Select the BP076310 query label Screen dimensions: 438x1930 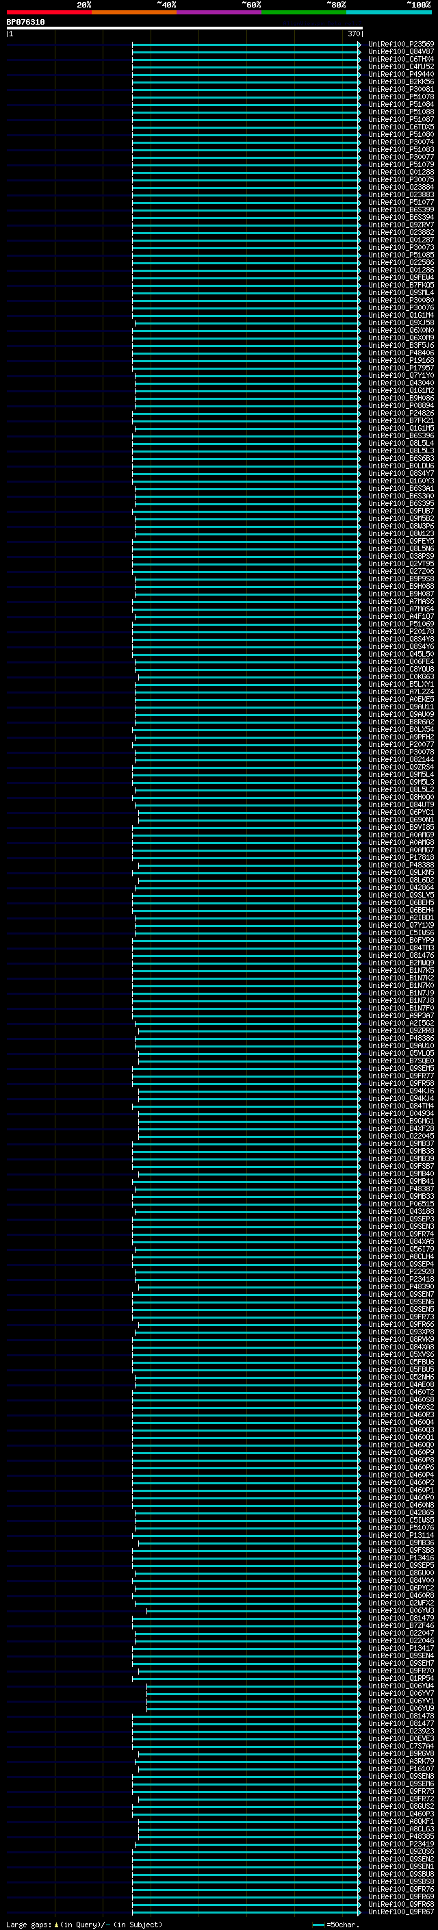point(25,23)
